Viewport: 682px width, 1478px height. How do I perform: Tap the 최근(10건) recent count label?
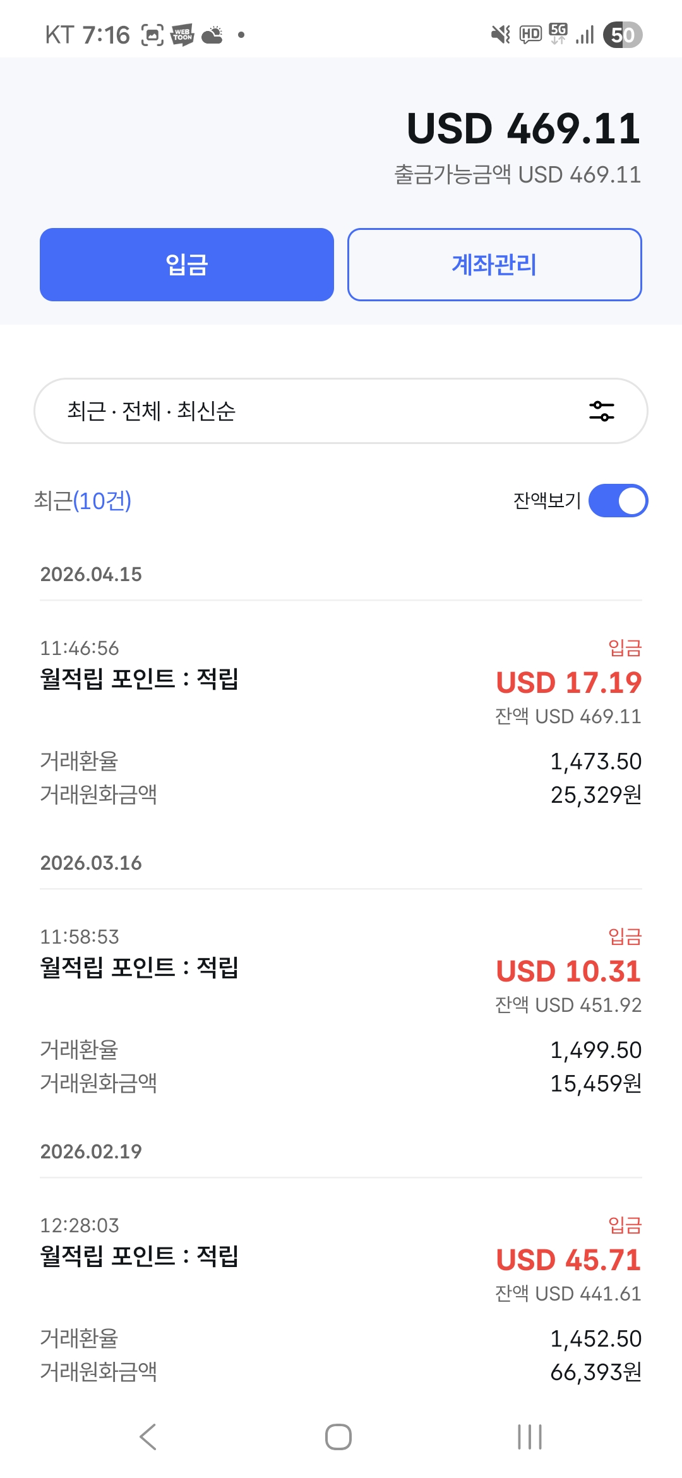coord(83,501)
